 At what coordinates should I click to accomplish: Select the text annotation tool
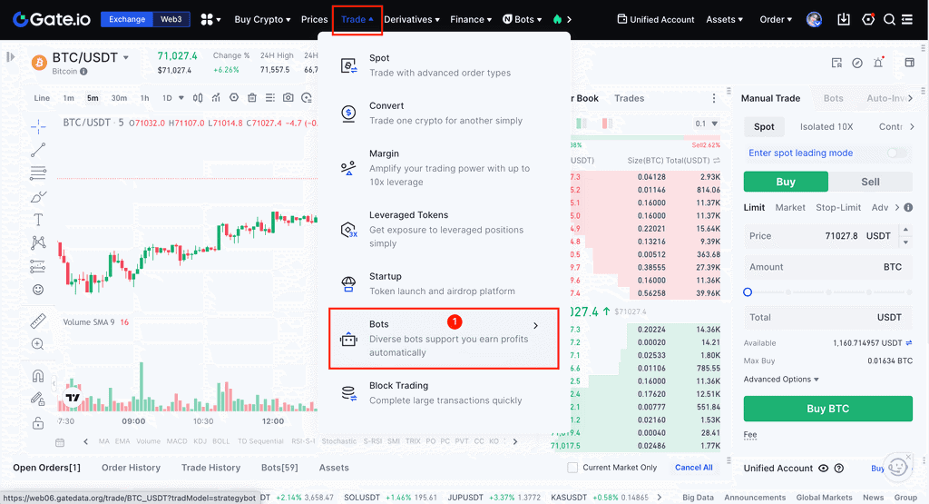(x=38, y=220)
